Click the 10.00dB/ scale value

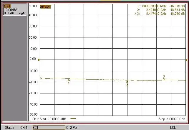11,10
